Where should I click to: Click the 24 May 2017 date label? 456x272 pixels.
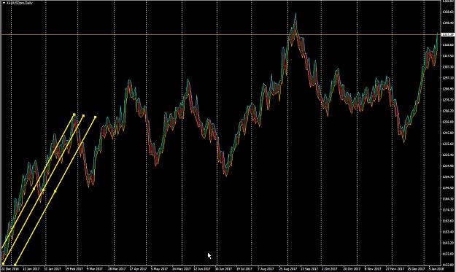pos(181,269)
